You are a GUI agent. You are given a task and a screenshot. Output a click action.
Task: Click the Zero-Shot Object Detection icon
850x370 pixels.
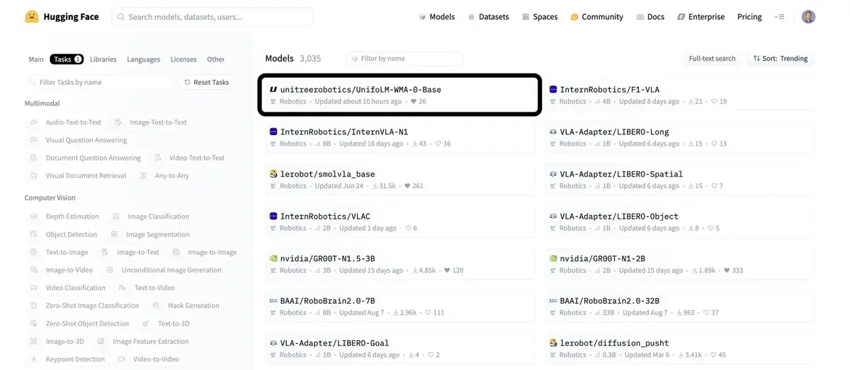coord(33,323)
